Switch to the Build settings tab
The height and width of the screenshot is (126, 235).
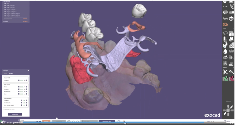click(5, 74)
